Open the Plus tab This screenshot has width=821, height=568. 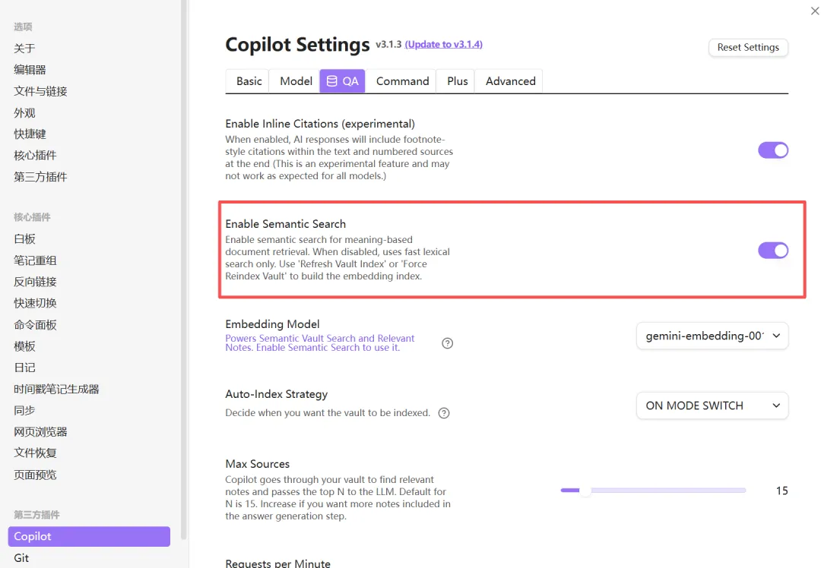pos(457,81)
